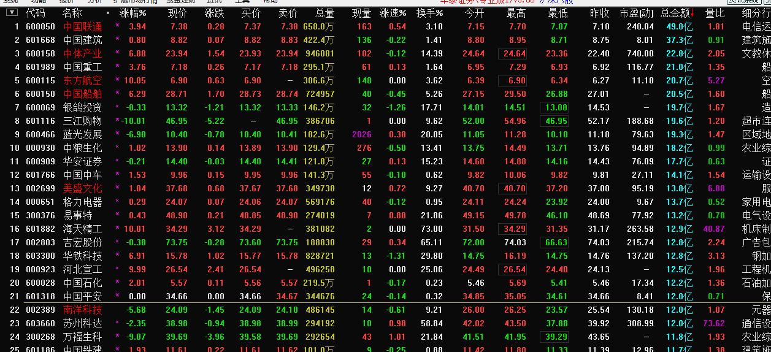Select stock 蓝光发展 in row 9
This screenshot has width=771, height=352.
click(x=83, y=134)
